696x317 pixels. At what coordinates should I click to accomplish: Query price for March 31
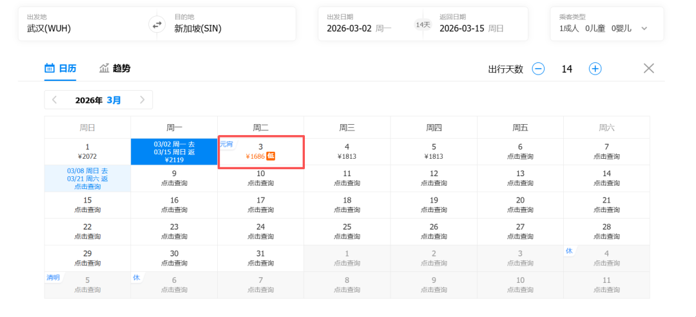point(260,258)
